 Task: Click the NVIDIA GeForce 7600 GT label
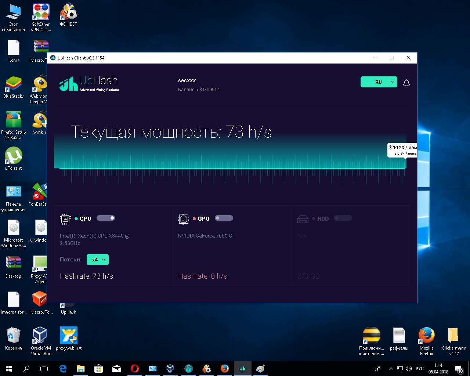pyautogui.click(x=207, y=236)
